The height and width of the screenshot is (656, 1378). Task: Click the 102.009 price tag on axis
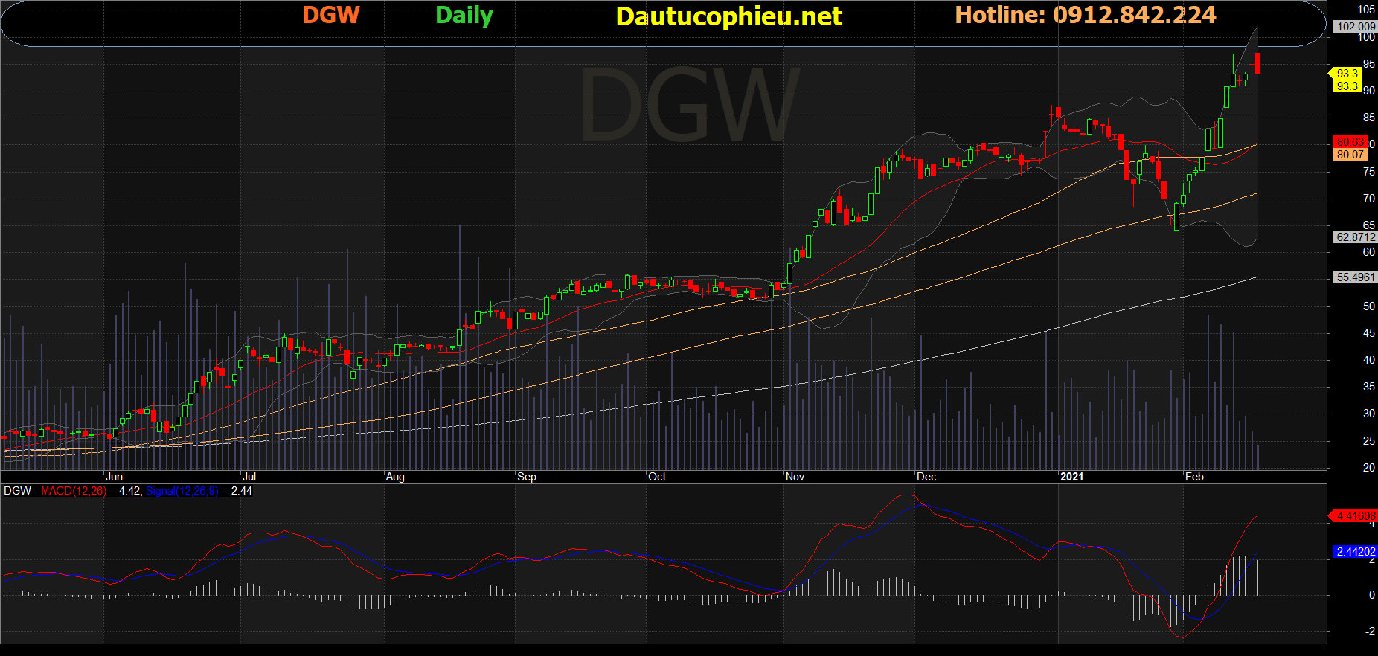tap(1355, 27)
